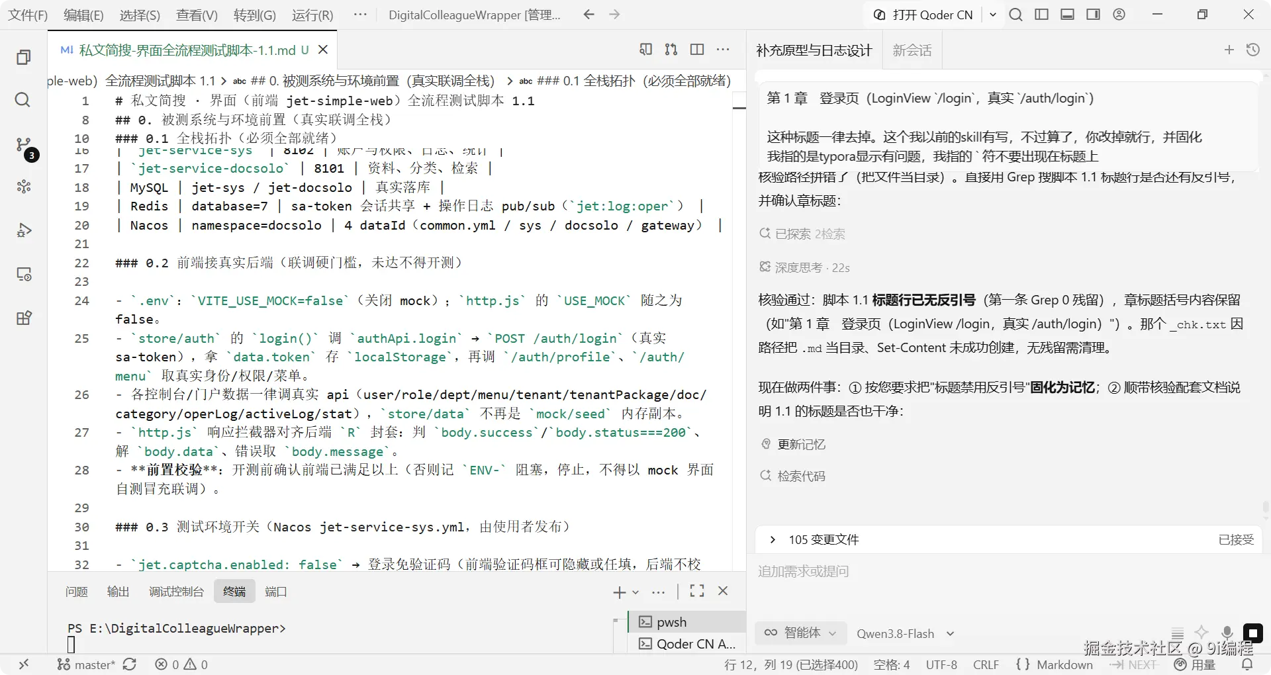Image resolution: width=1271 pixels, height=675 pixels.
Task: Select the Qoder CN A... terminal instance
Action: (x=686, y=643)
